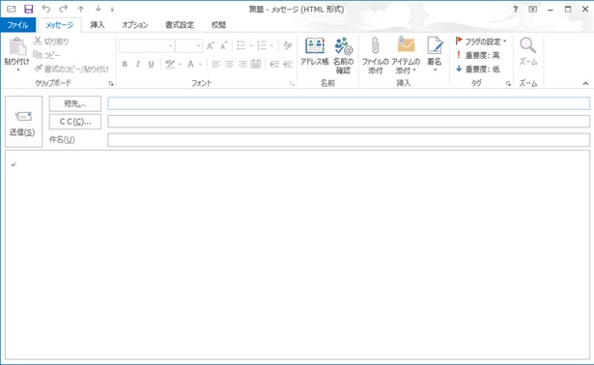Decrease indent level
This screenshot has height=365, width=594.
click(x=274, y=64)
